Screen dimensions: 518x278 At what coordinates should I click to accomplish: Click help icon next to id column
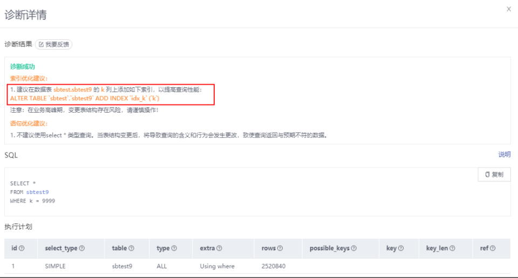(22, 248)
